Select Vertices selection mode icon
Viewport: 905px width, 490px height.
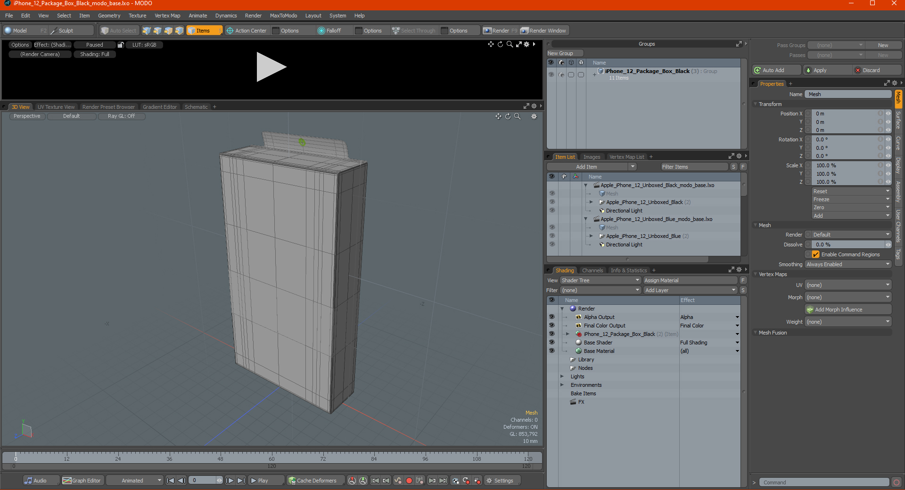[147, 31]
